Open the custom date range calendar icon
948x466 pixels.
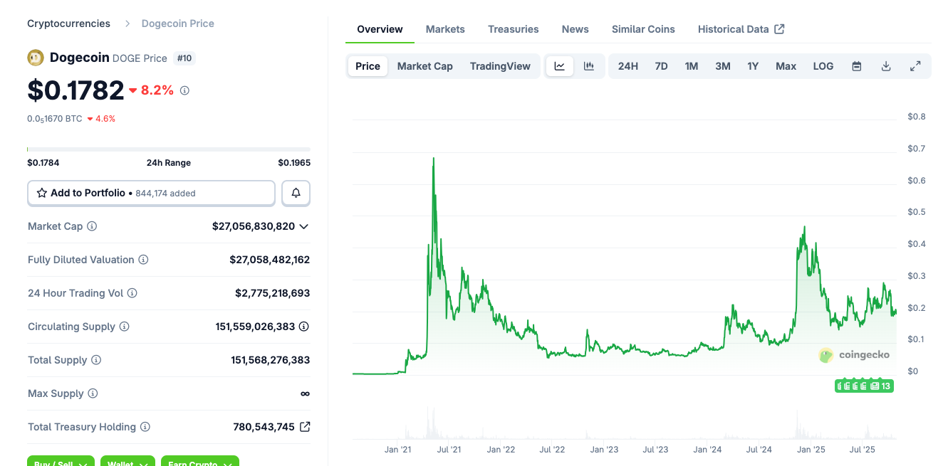pyautogui.click(x=857, y=65)
